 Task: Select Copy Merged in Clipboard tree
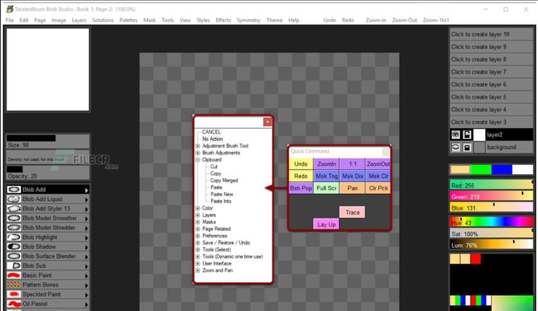(x=224, y=181)
